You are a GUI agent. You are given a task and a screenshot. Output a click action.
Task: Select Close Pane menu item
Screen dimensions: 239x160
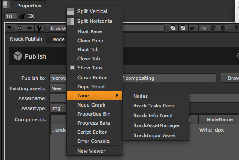(x=95, y=41)
